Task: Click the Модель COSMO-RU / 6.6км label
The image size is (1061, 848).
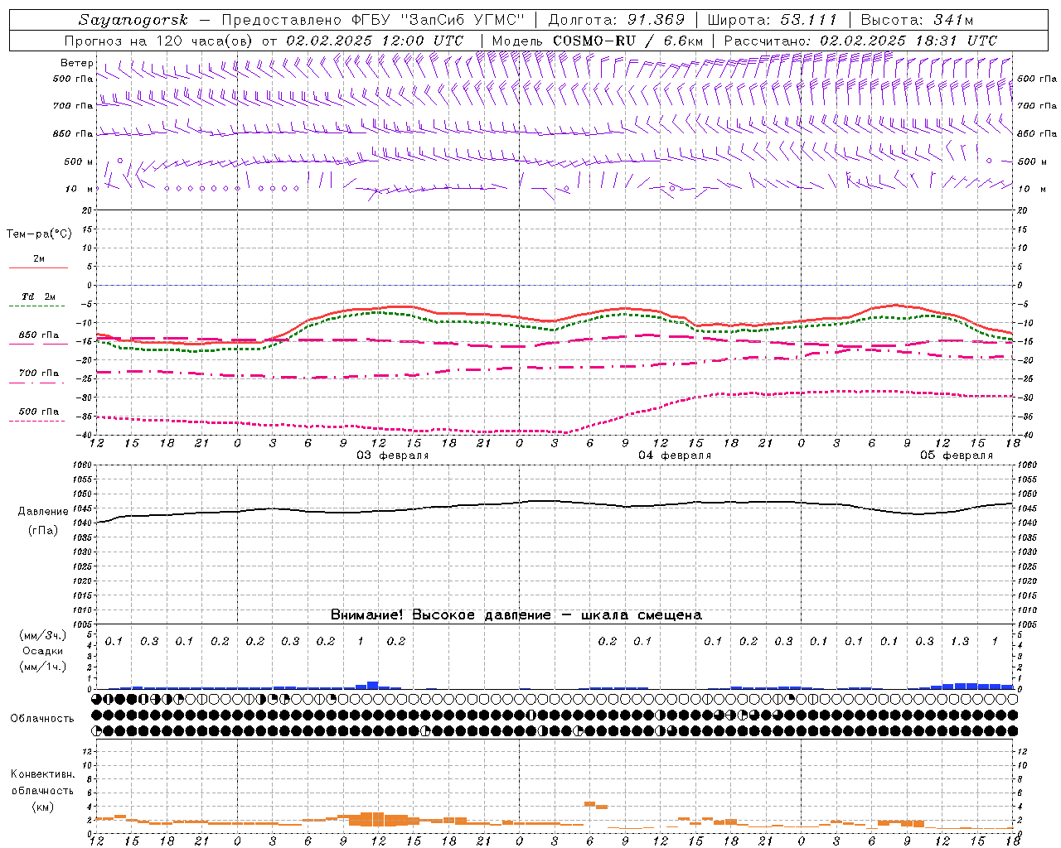Action: coord(598,41)
